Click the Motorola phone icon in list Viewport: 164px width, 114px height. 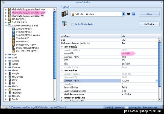click(x=10, y=93)
